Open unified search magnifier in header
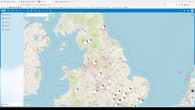Viewport: 195px width, 110px height. pos(181,11)
